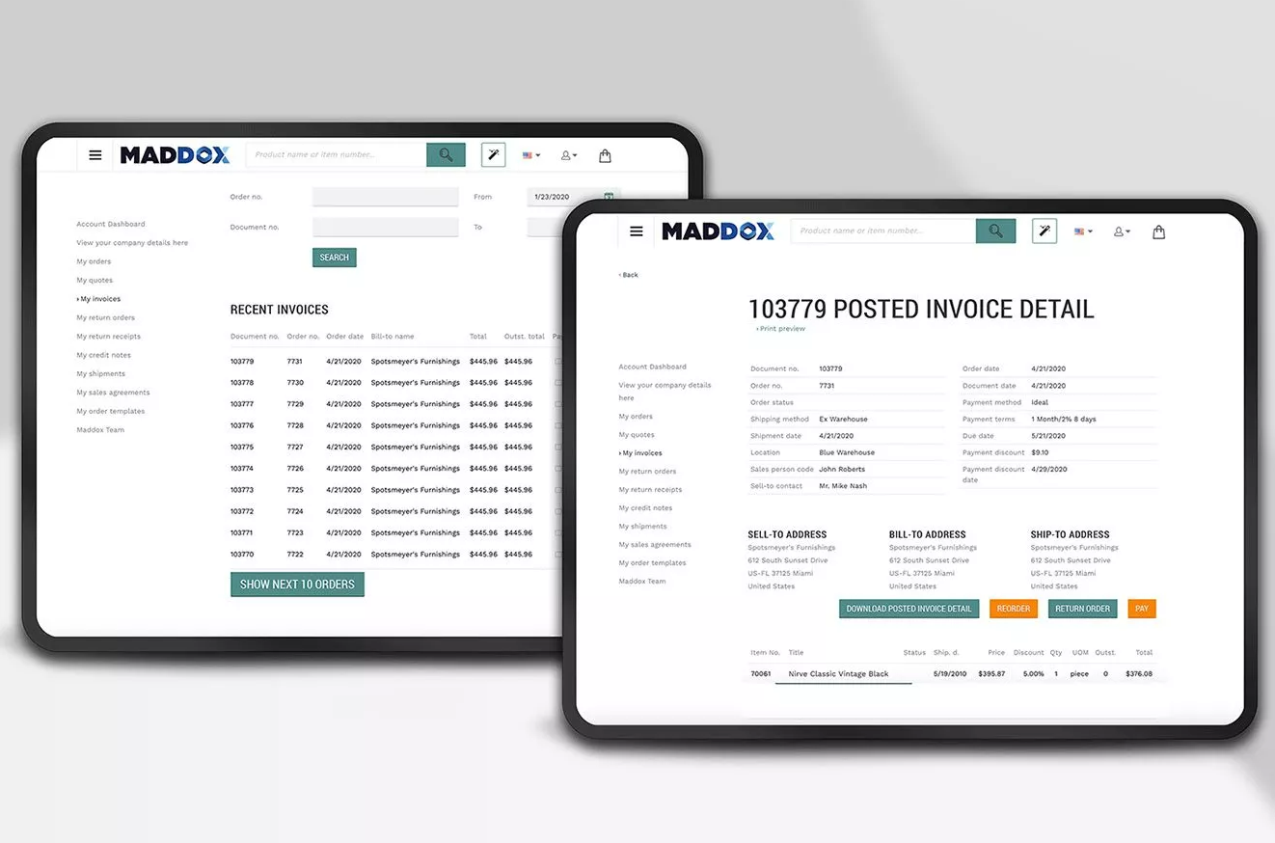The width and height of the screenshot is (1275, 843).
Task: Open invoice document 103775 in list
Action: 242,448
